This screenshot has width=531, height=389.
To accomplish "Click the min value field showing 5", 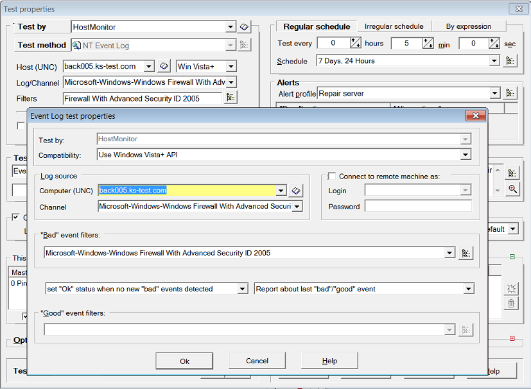I will [x=406, y=43].
